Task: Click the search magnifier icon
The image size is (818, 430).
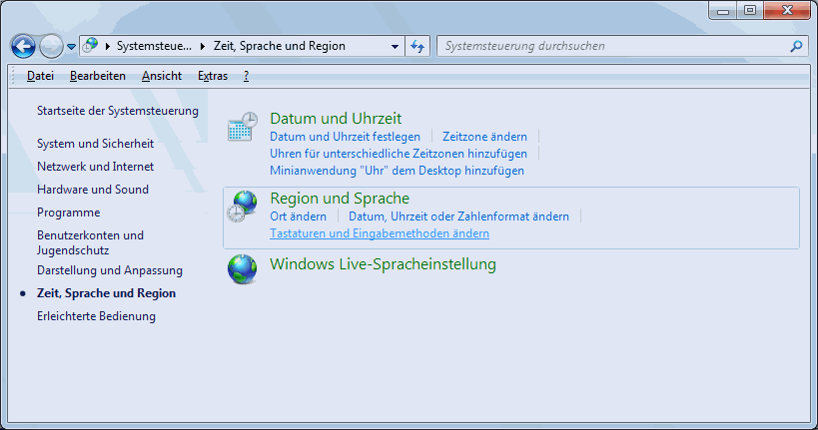Action: pyautogui.click(x=796, y=46)
